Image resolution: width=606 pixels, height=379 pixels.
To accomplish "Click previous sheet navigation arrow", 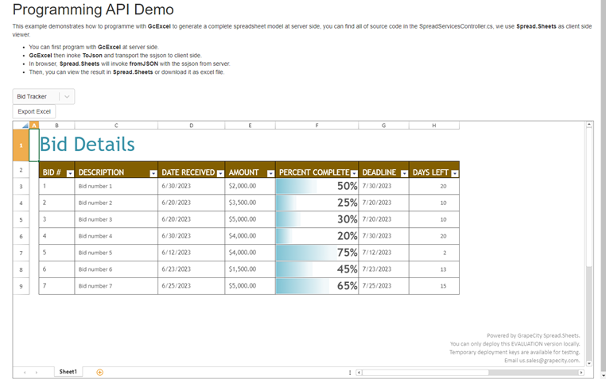I will tap(25, 373).
